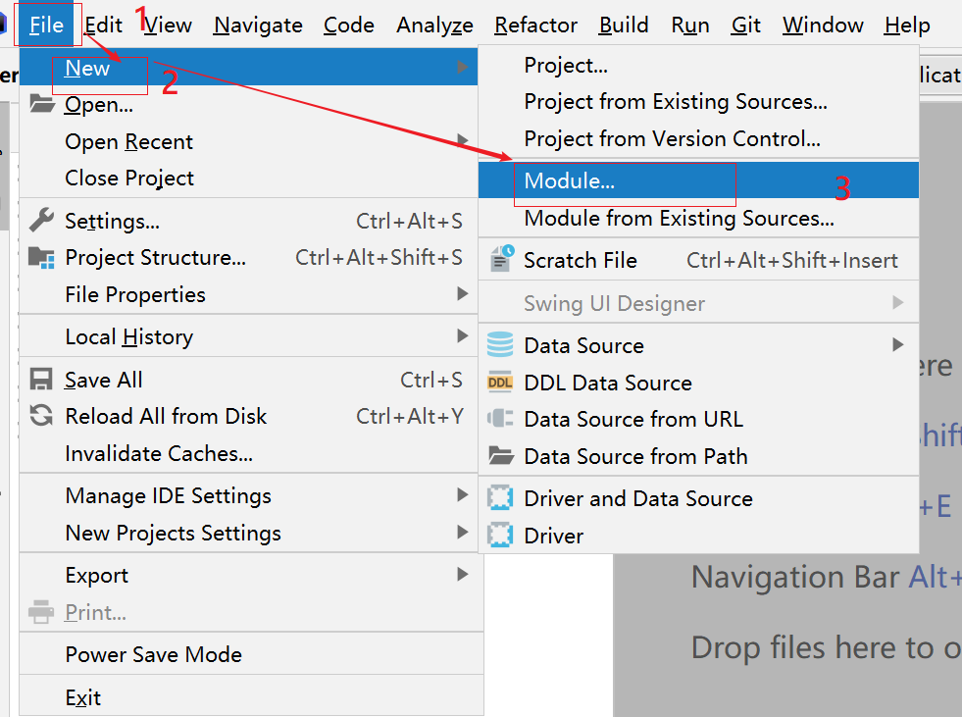
Task: Expand the Swing UI Designer submenu arrow
Action: tap(898, 302)
